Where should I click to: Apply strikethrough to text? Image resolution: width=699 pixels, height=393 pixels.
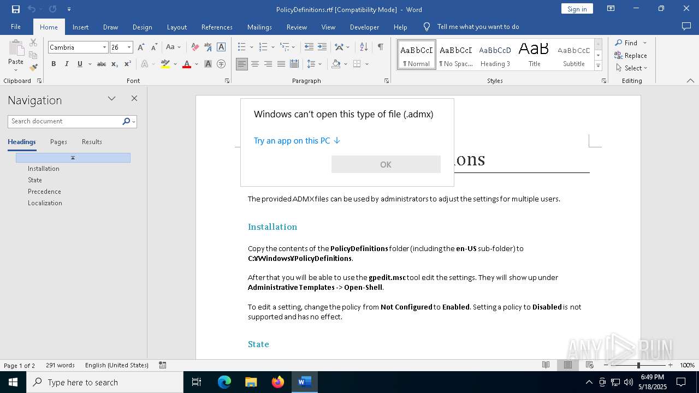(102, 64)
